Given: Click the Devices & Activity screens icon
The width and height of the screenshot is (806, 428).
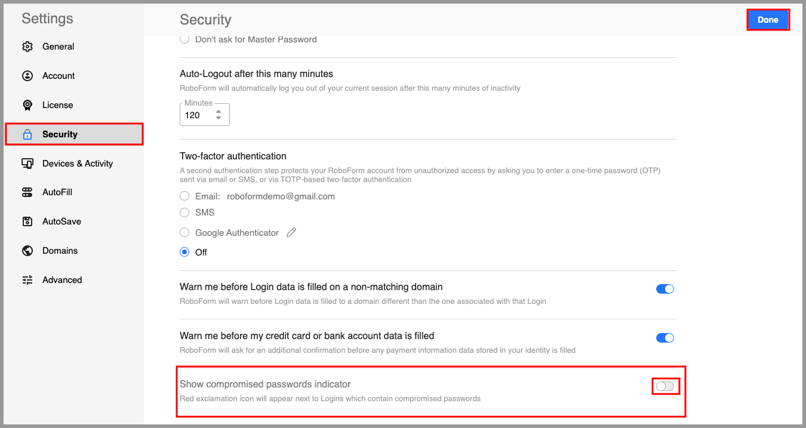Looking at the screenshot, I should 27,163.
